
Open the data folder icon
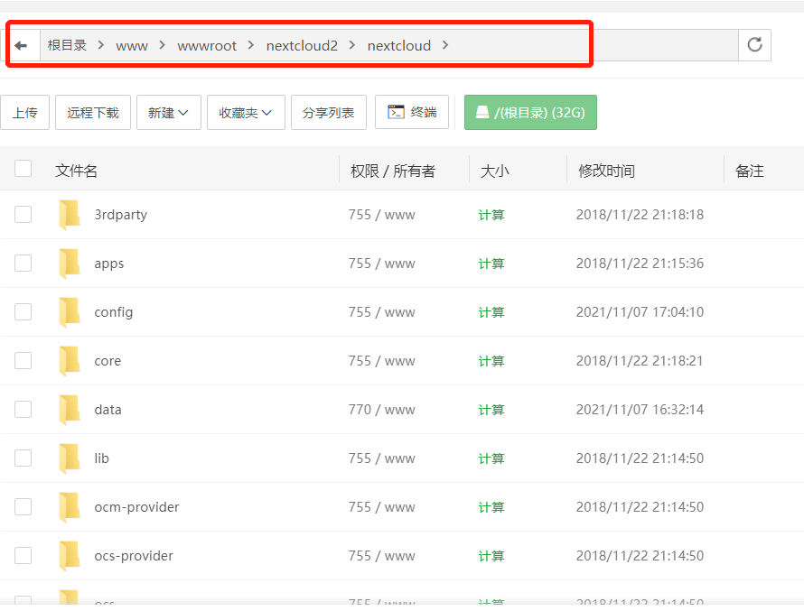point(70,409)
